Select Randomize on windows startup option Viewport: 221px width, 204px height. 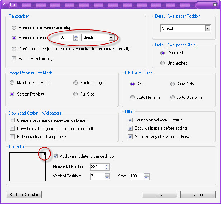pos(14,28)
